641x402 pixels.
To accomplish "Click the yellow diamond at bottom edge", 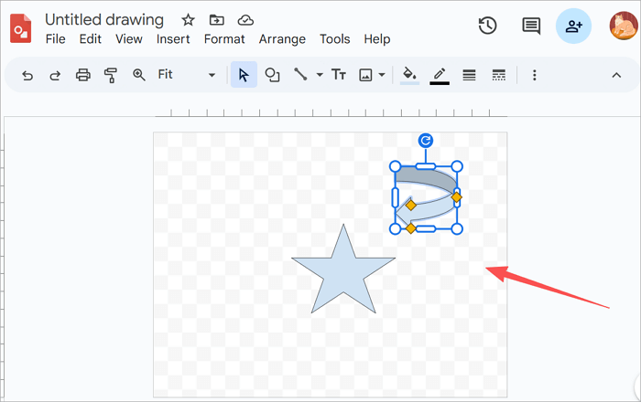I will click(410, 228).
